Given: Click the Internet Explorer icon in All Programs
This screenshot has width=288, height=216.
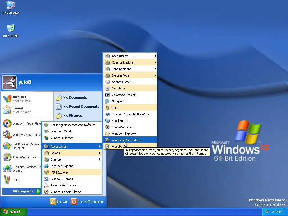Looking at the screenshot, I should coord(46,166).
